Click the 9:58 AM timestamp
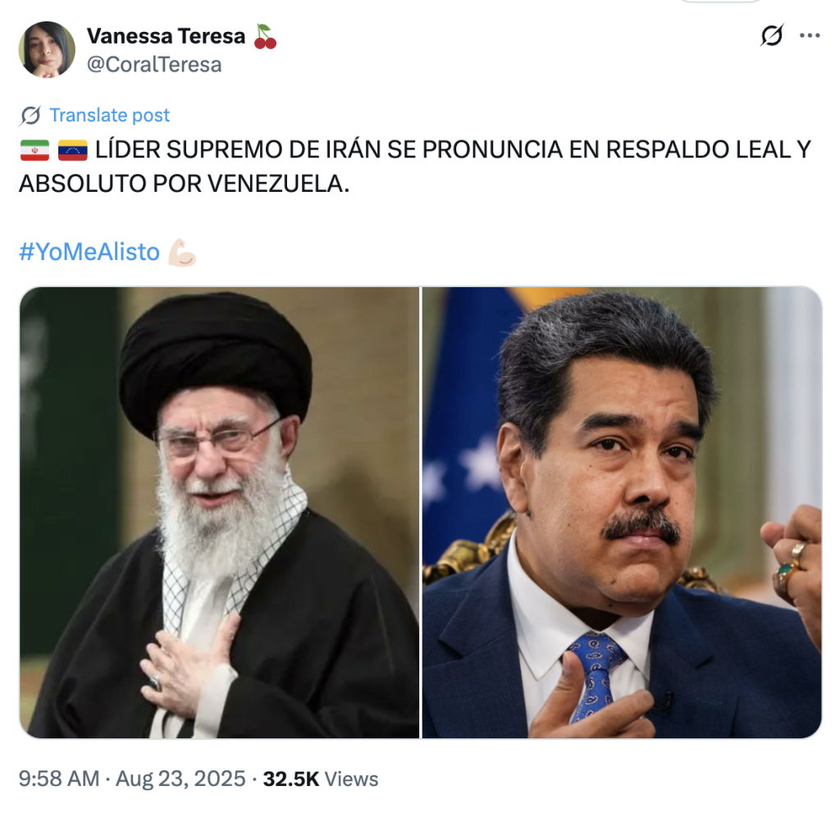Image resolution: width=840 pixels, height=813 pixels. [59, 779]
